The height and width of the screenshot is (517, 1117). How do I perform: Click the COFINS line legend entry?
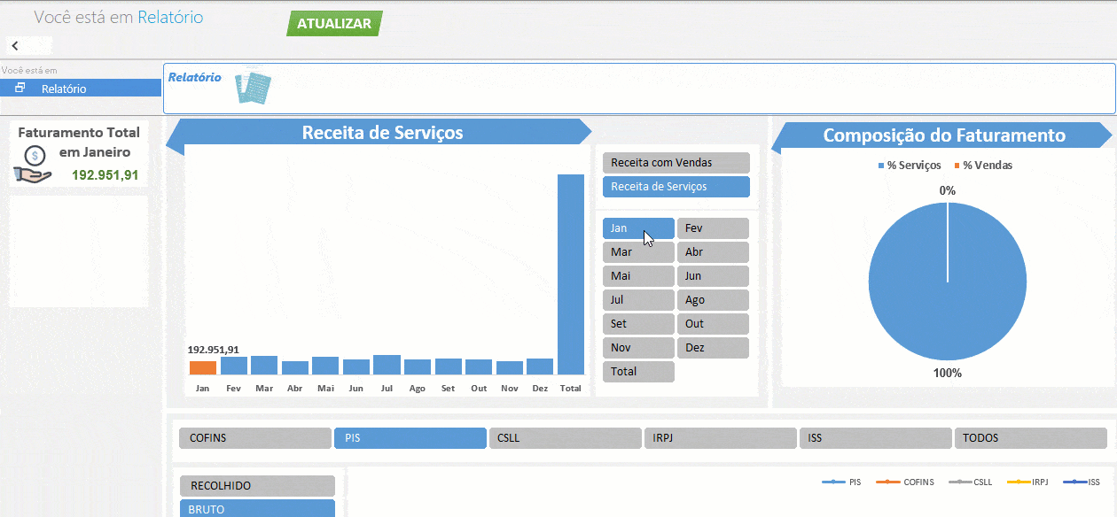coord(904,482)
